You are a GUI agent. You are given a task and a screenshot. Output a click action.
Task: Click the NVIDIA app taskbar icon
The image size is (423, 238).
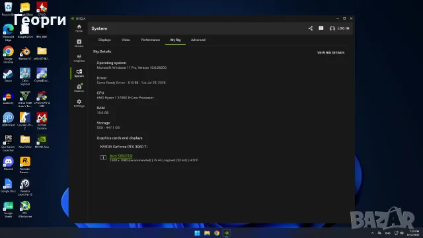[227, 233]
